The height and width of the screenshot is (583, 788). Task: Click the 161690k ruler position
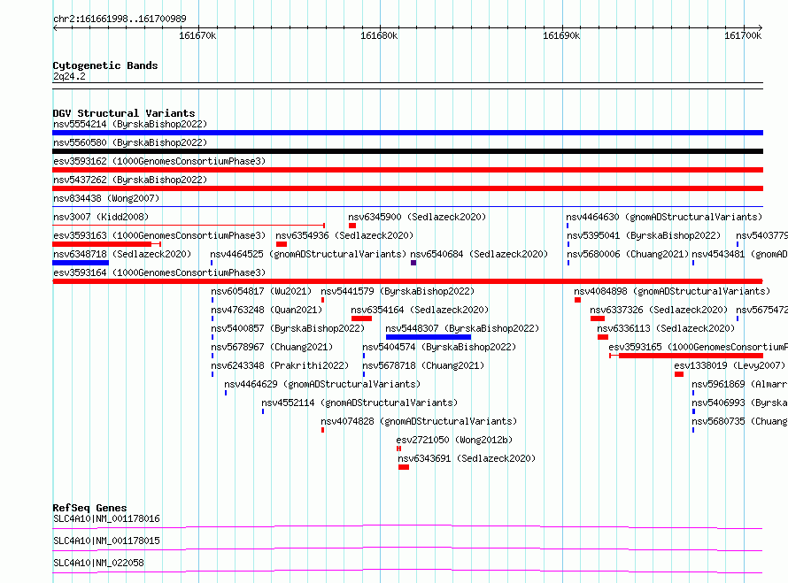point(561,35)
